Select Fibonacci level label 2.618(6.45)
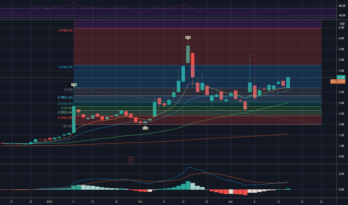Image resolution: width=348 pixels, height=205 pixels. [x=65, y=30]
